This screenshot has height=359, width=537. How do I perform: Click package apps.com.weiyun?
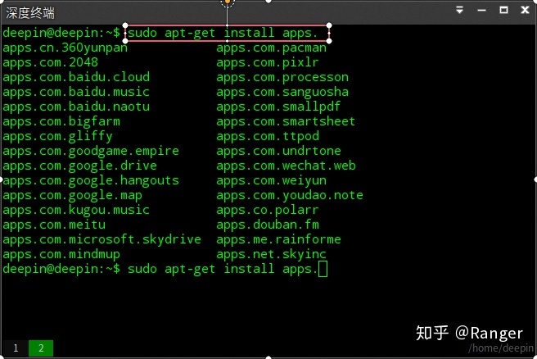point(271,180)
